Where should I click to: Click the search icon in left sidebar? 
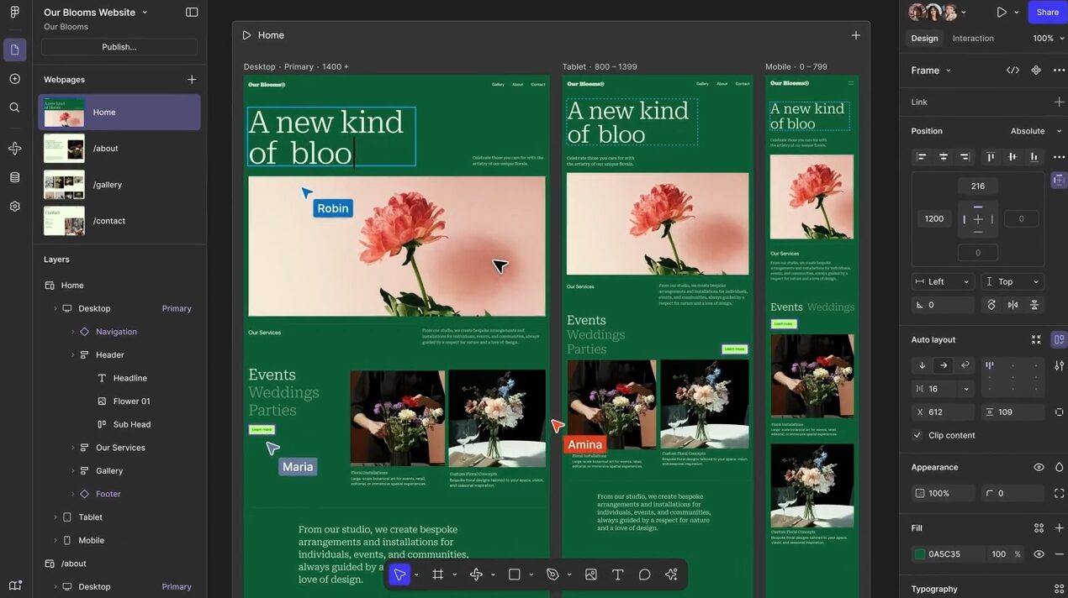pyautogui.click(x=14, y=108)
